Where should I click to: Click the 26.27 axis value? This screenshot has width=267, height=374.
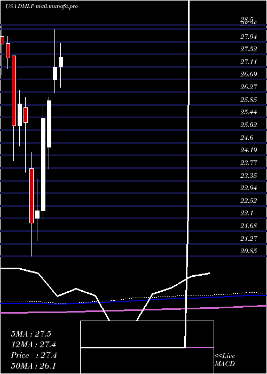pos(248,87)
